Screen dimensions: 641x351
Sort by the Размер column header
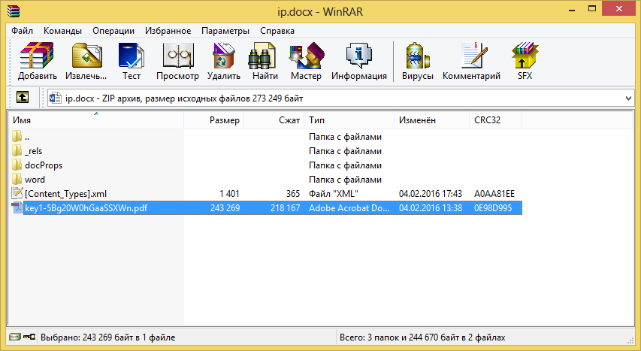click(x=214, y=120)
